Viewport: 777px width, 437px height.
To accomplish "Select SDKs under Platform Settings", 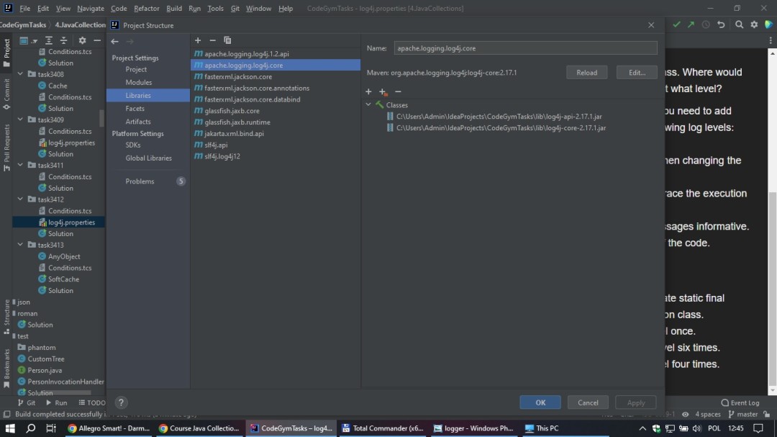I will (x=133, y=145).
